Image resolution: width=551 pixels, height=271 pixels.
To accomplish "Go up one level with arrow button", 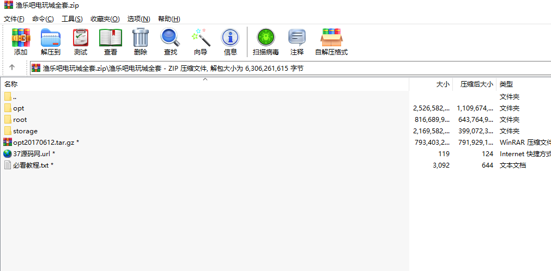I will click(x=12, y=67).
